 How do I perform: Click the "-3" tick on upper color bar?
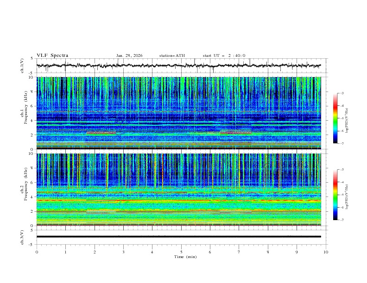click(x=342, y=93)
